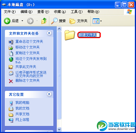Screen dimensions: 136x133
Task: Open Search with the magnifying glass icon
Action: [54, 21]
